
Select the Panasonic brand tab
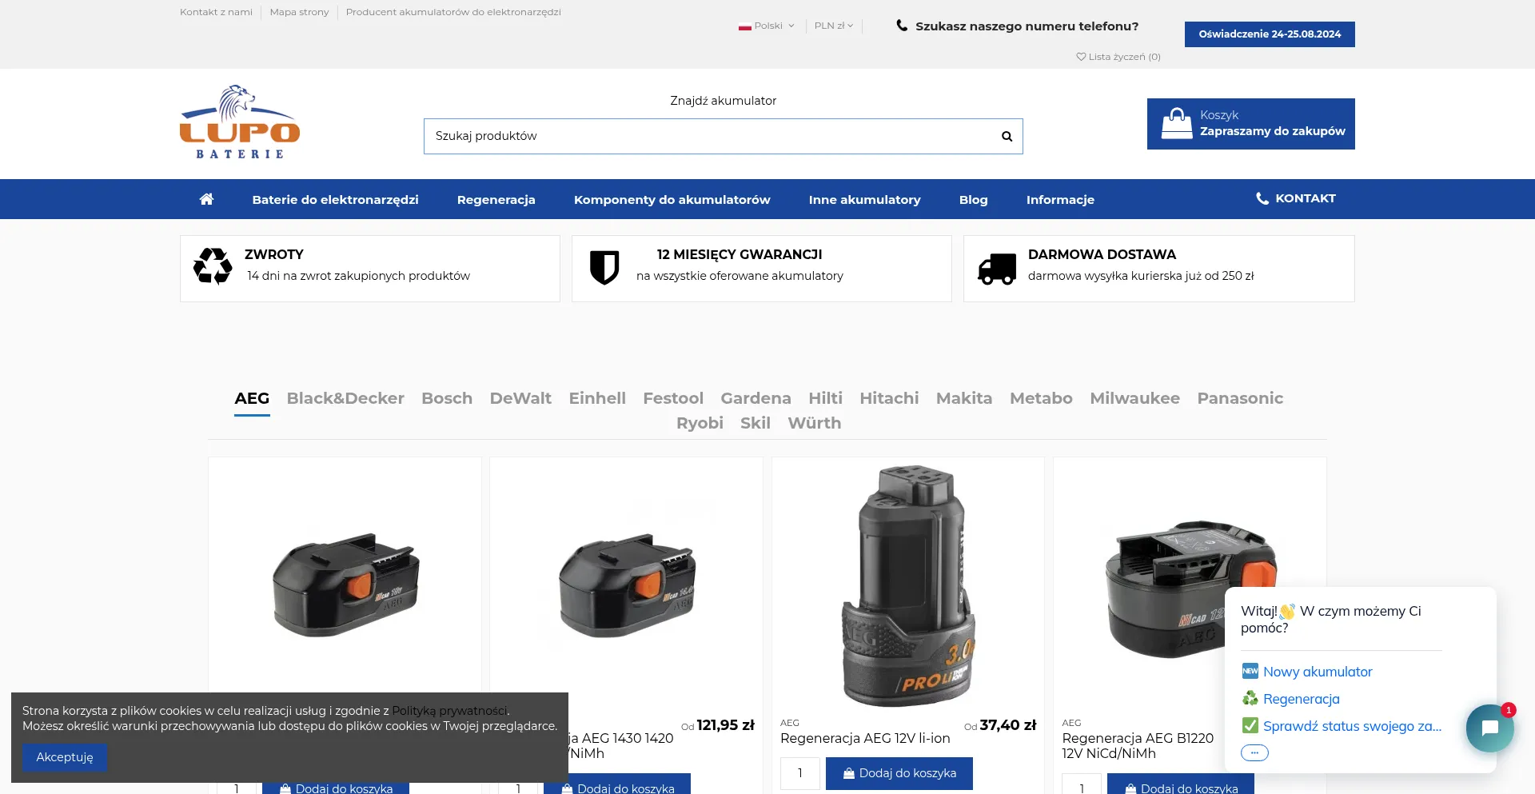[1240, 398]
